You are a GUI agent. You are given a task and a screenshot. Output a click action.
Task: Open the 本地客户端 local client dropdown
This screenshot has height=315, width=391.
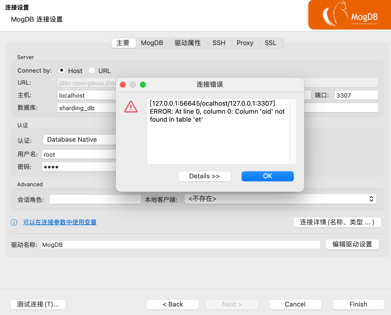point(279,199)
